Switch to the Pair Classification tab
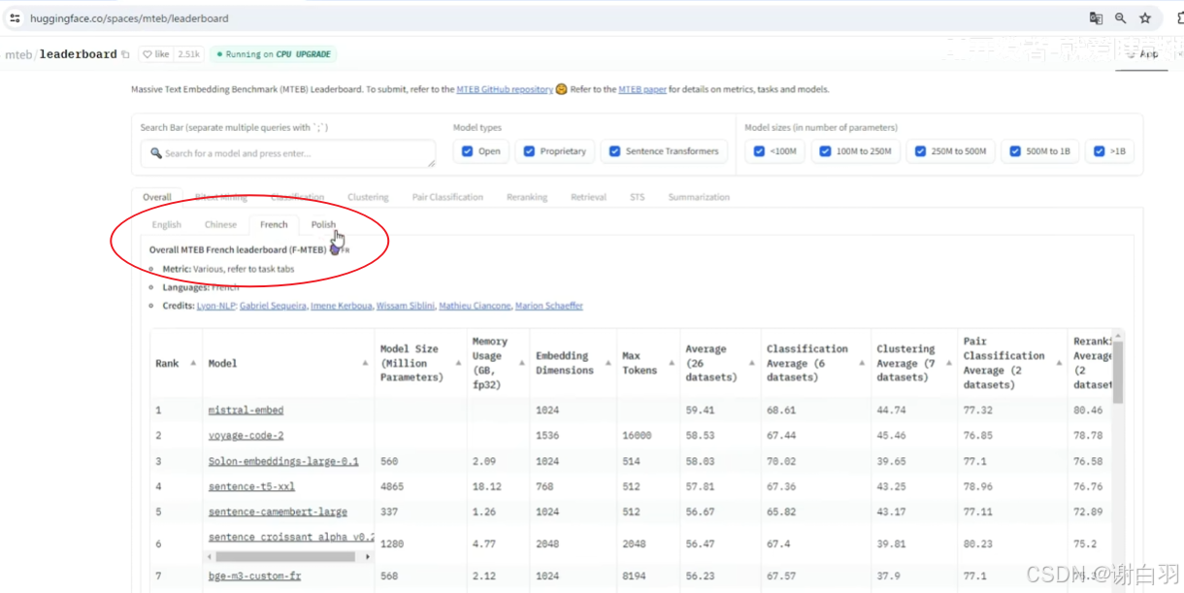The width and height of the screenshot is (1184, 593). [447, 197]
